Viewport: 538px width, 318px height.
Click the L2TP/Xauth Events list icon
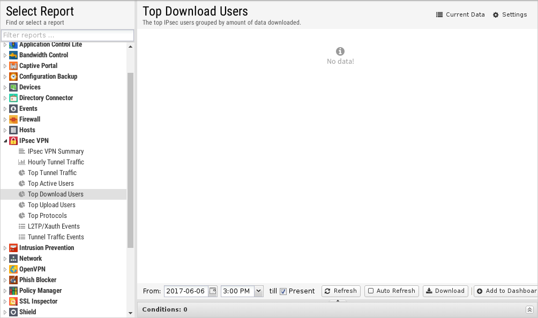pyautogui.click(x=21, y=226)
